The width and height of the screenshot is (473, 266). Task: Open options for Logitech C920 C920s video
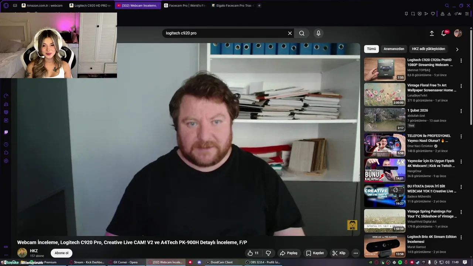461,60
